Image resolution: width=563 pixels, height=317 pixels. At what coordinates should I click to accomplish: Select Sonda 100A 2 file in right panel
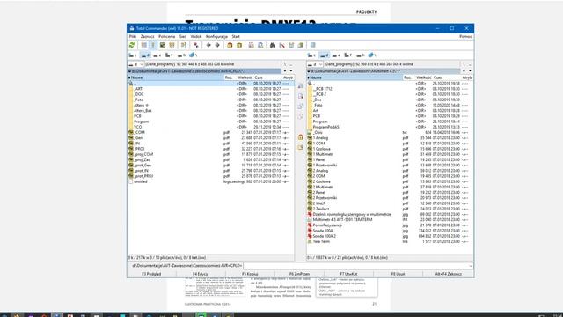point(390,236)
